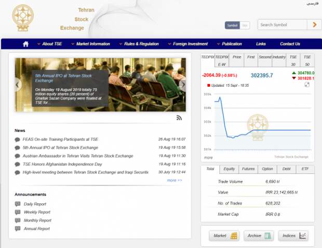The height and width of the screenshot is (248, 322).
Task: Select the Industry index tab
Action: 279,60
